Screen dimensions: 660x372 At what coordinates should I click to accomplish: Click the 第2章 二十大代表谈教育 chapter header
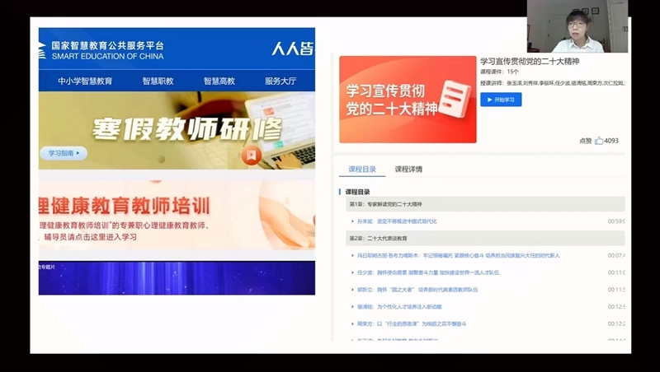coord(485,238)
